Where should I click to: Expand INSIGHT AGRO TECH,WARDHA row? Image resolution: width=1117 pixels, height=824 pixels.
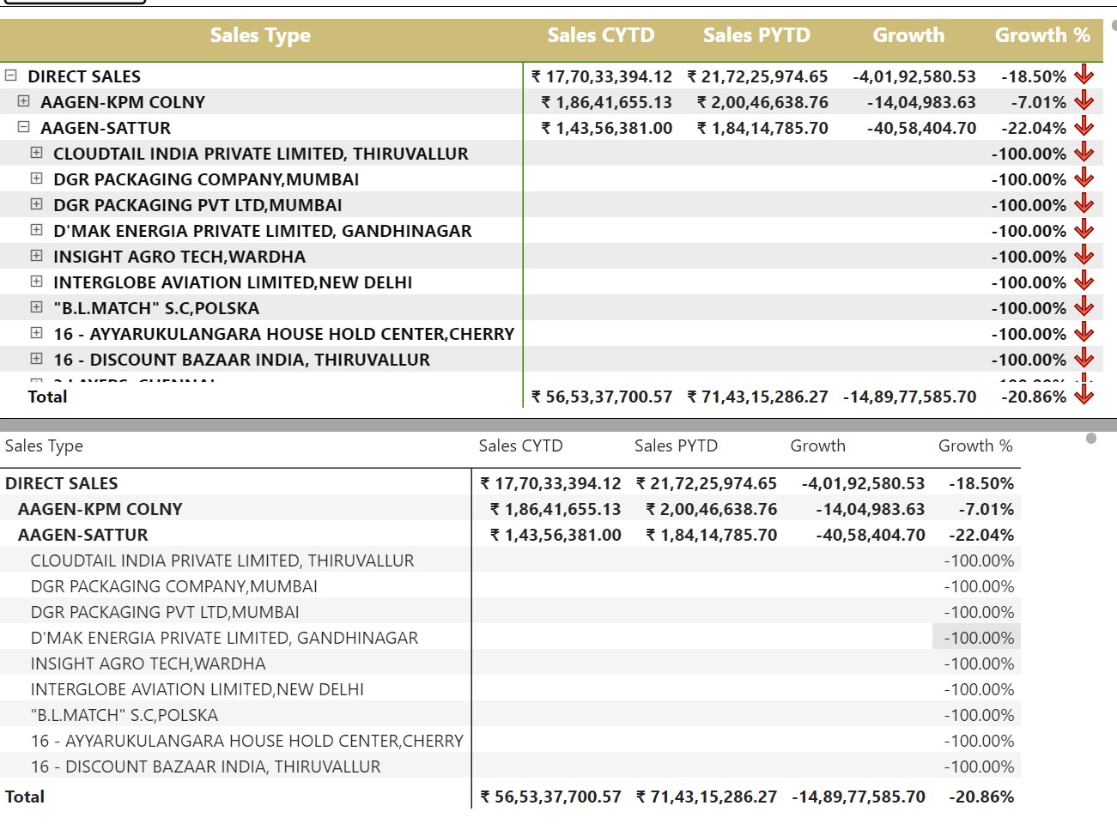pyautogui.click(x=36, y=256)
